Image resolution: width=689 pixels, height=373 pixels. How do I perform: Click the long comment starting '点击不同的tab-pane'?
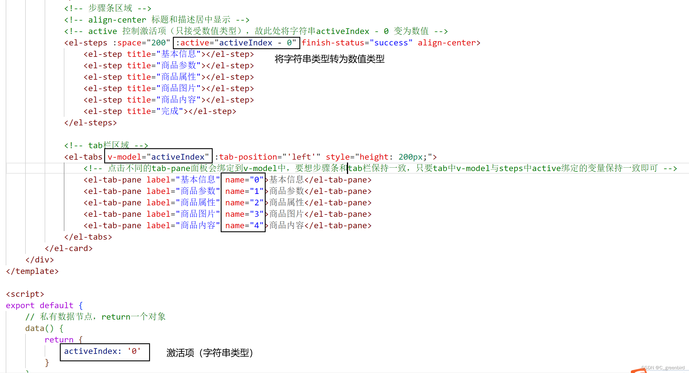click(380, 168)
